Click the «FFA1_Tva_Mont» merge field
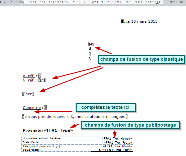186x156 pixels. [117, 146]
